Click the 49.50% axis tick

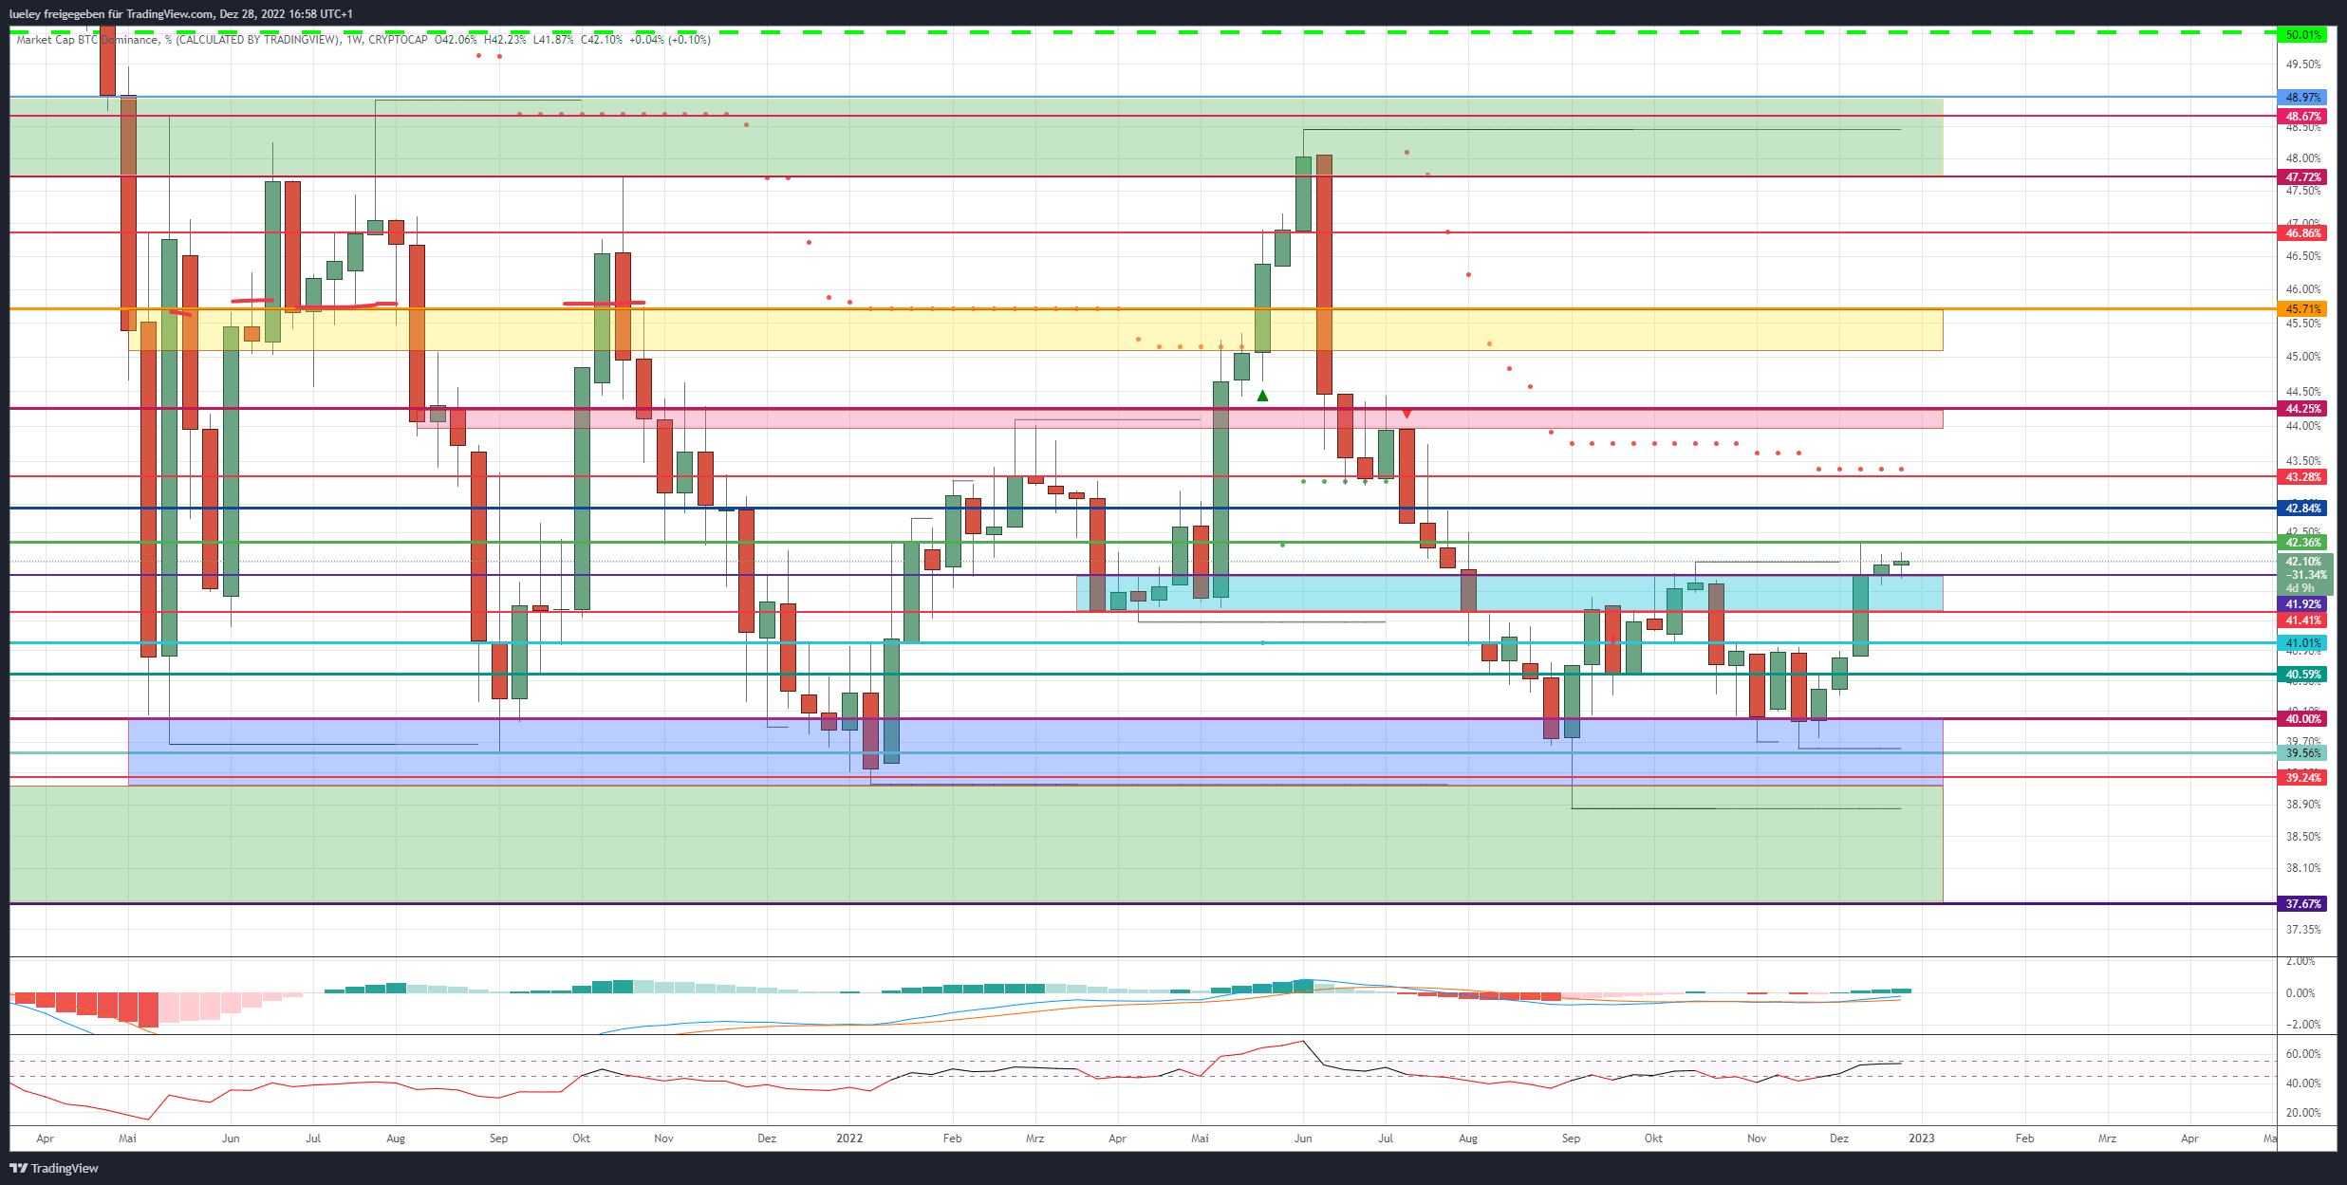click(x=2303, y=65)
